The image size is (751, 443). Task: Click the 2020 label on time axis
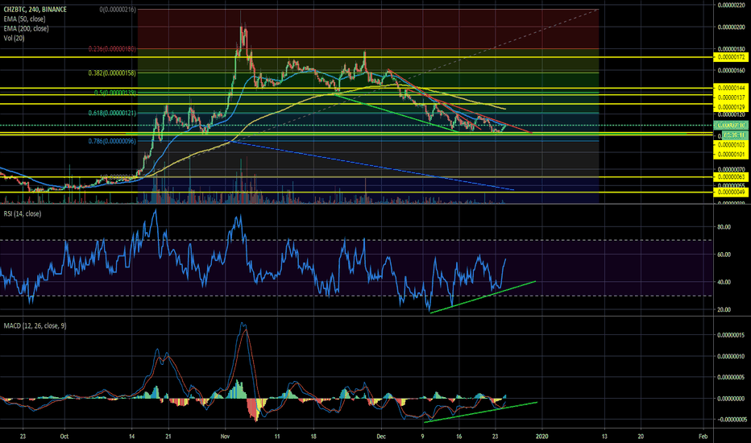(542, 437)
